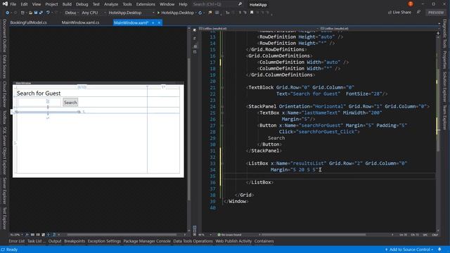Open the Breakpoints tab
Image resolution: width=450 pixels, height=253 pixels.
(75, 241)
